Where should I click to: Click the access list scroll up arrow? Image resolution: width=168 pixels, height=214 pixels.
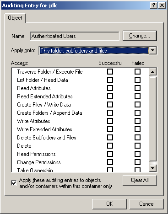tap(153, 72)
